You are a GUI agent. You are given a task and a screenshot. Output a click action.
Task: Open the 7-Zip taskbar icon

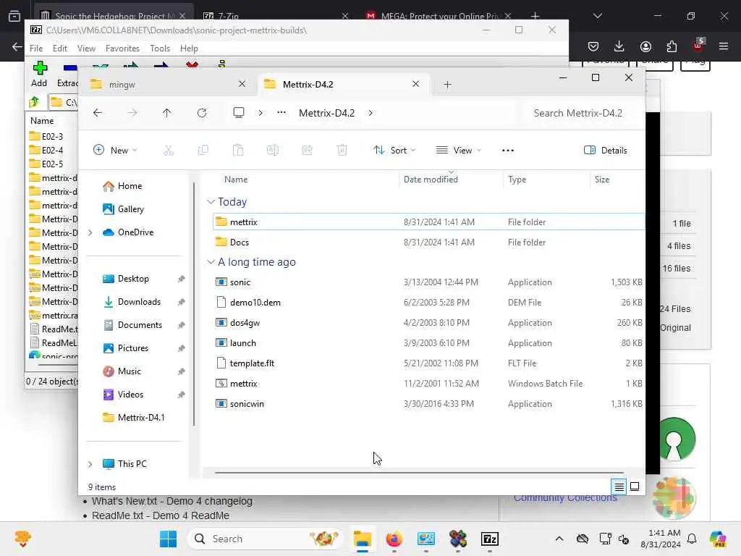pos(490,539)
